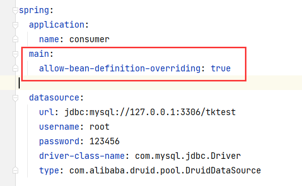Click fold end marker beside allow-bean-definition-overriding
Viewport: 302px width, 186px height.
(x=15, y=68)
